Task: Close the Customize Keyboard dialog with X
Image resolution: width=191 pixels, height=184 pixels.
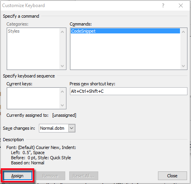Action: tap(181, 6)
